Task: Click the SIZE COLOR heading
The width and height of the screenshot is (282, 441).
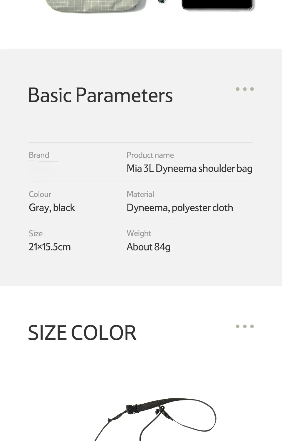Action: (x=82, y=333)
